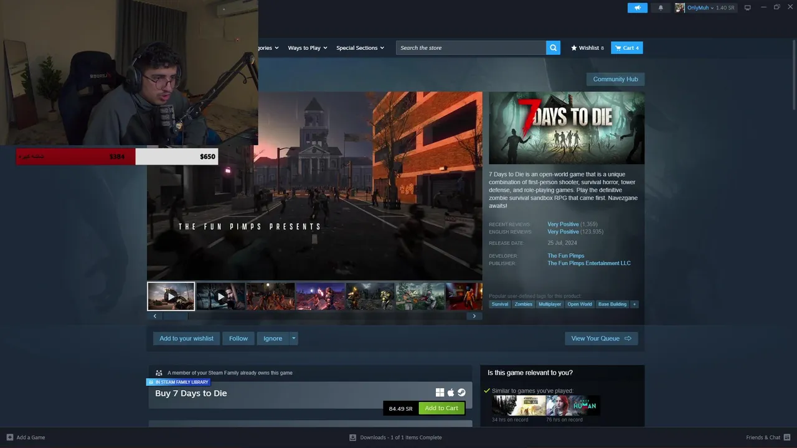Open the notifications bell
Image resolution: width=797 pixels, height=448 pixels.
[661, 7]
